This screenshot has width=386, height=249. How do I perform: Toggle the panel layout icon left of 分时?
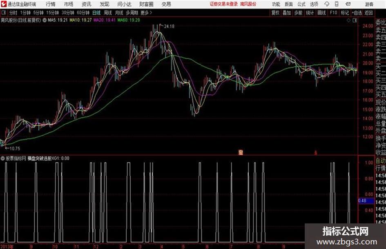tap(3, 13)
